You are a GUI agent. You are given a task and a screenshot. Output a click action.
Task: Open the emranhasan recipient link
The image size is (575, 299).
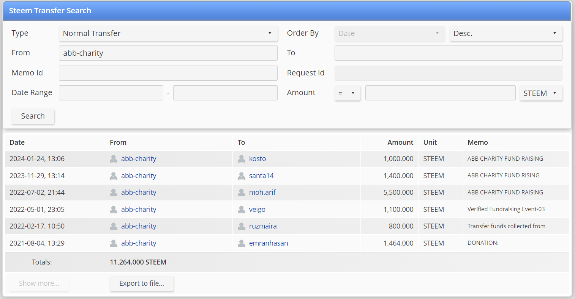click(269, 243)
